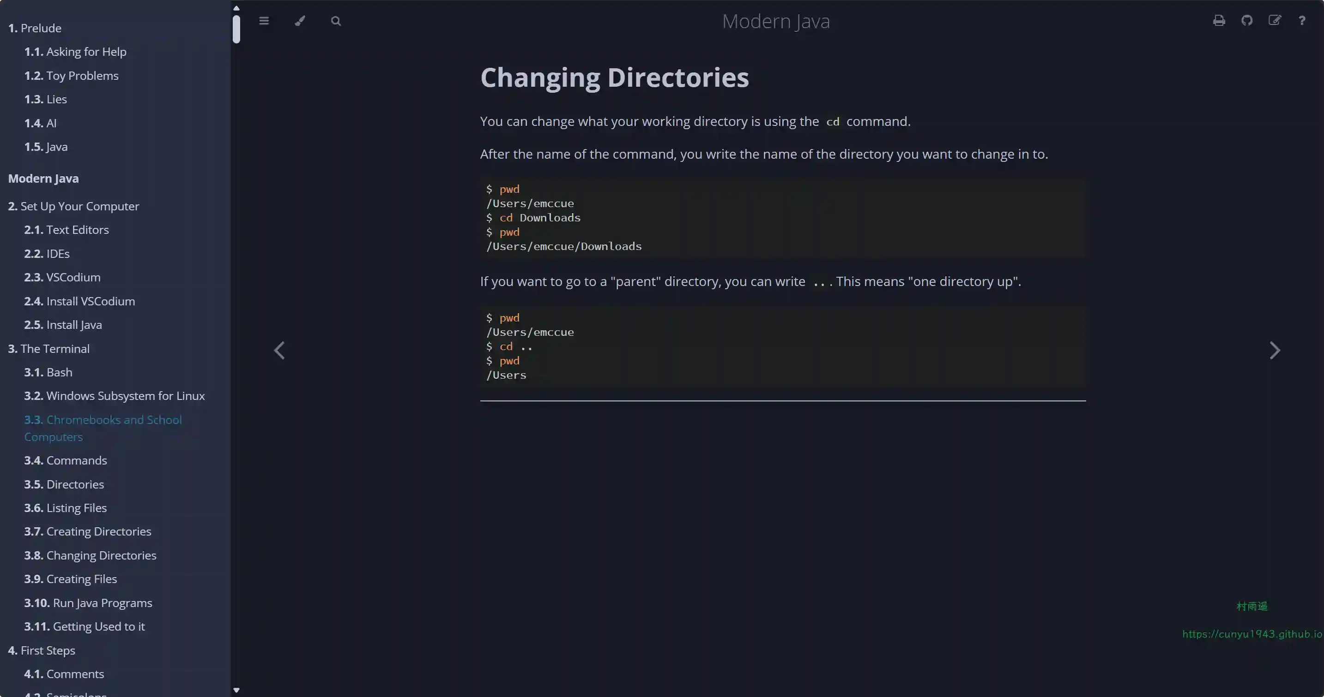Go to next chapter arrow
Image resolution: width=1324 pixels, height=697 pixels.
pyautogui.click(x=1275, y=351)
